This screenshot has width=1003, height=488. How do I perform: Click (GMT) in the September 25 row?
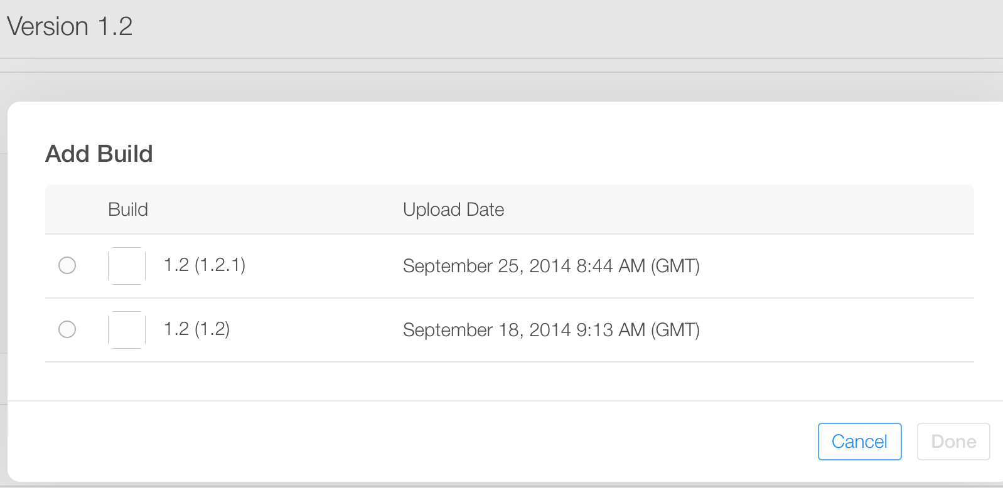coord(675,266)
